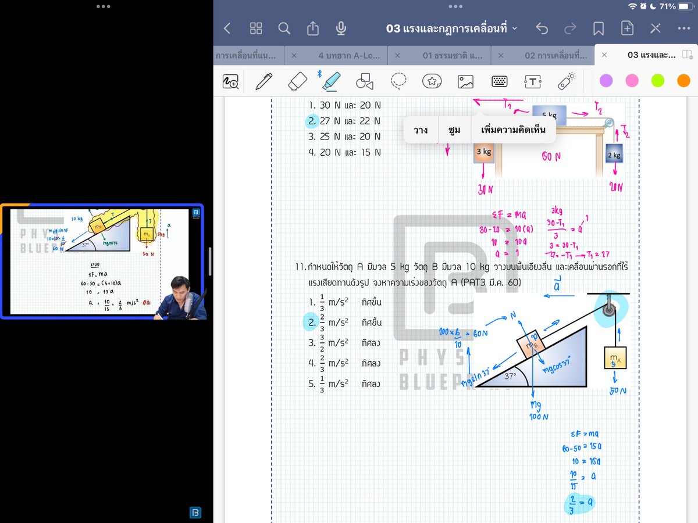Open the page thumbnails grid view
Image resolution: width=698 pixels, height=523 pixels.
(x=256, y=28)
